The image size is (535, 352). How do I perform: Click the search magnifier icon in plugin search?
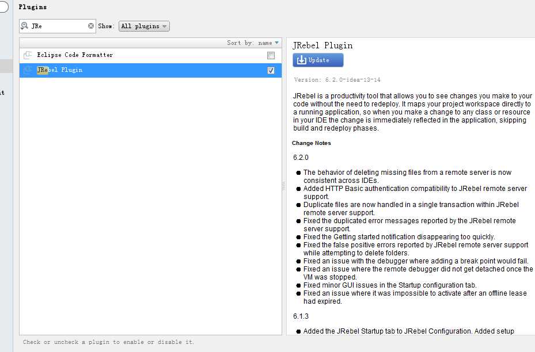tap(24, 26)
